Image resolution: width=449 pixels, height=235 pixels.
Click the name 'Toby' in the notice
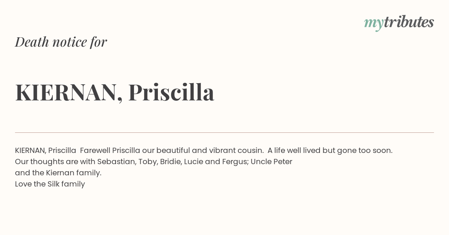pyautogui.click(x=147, y=162)
